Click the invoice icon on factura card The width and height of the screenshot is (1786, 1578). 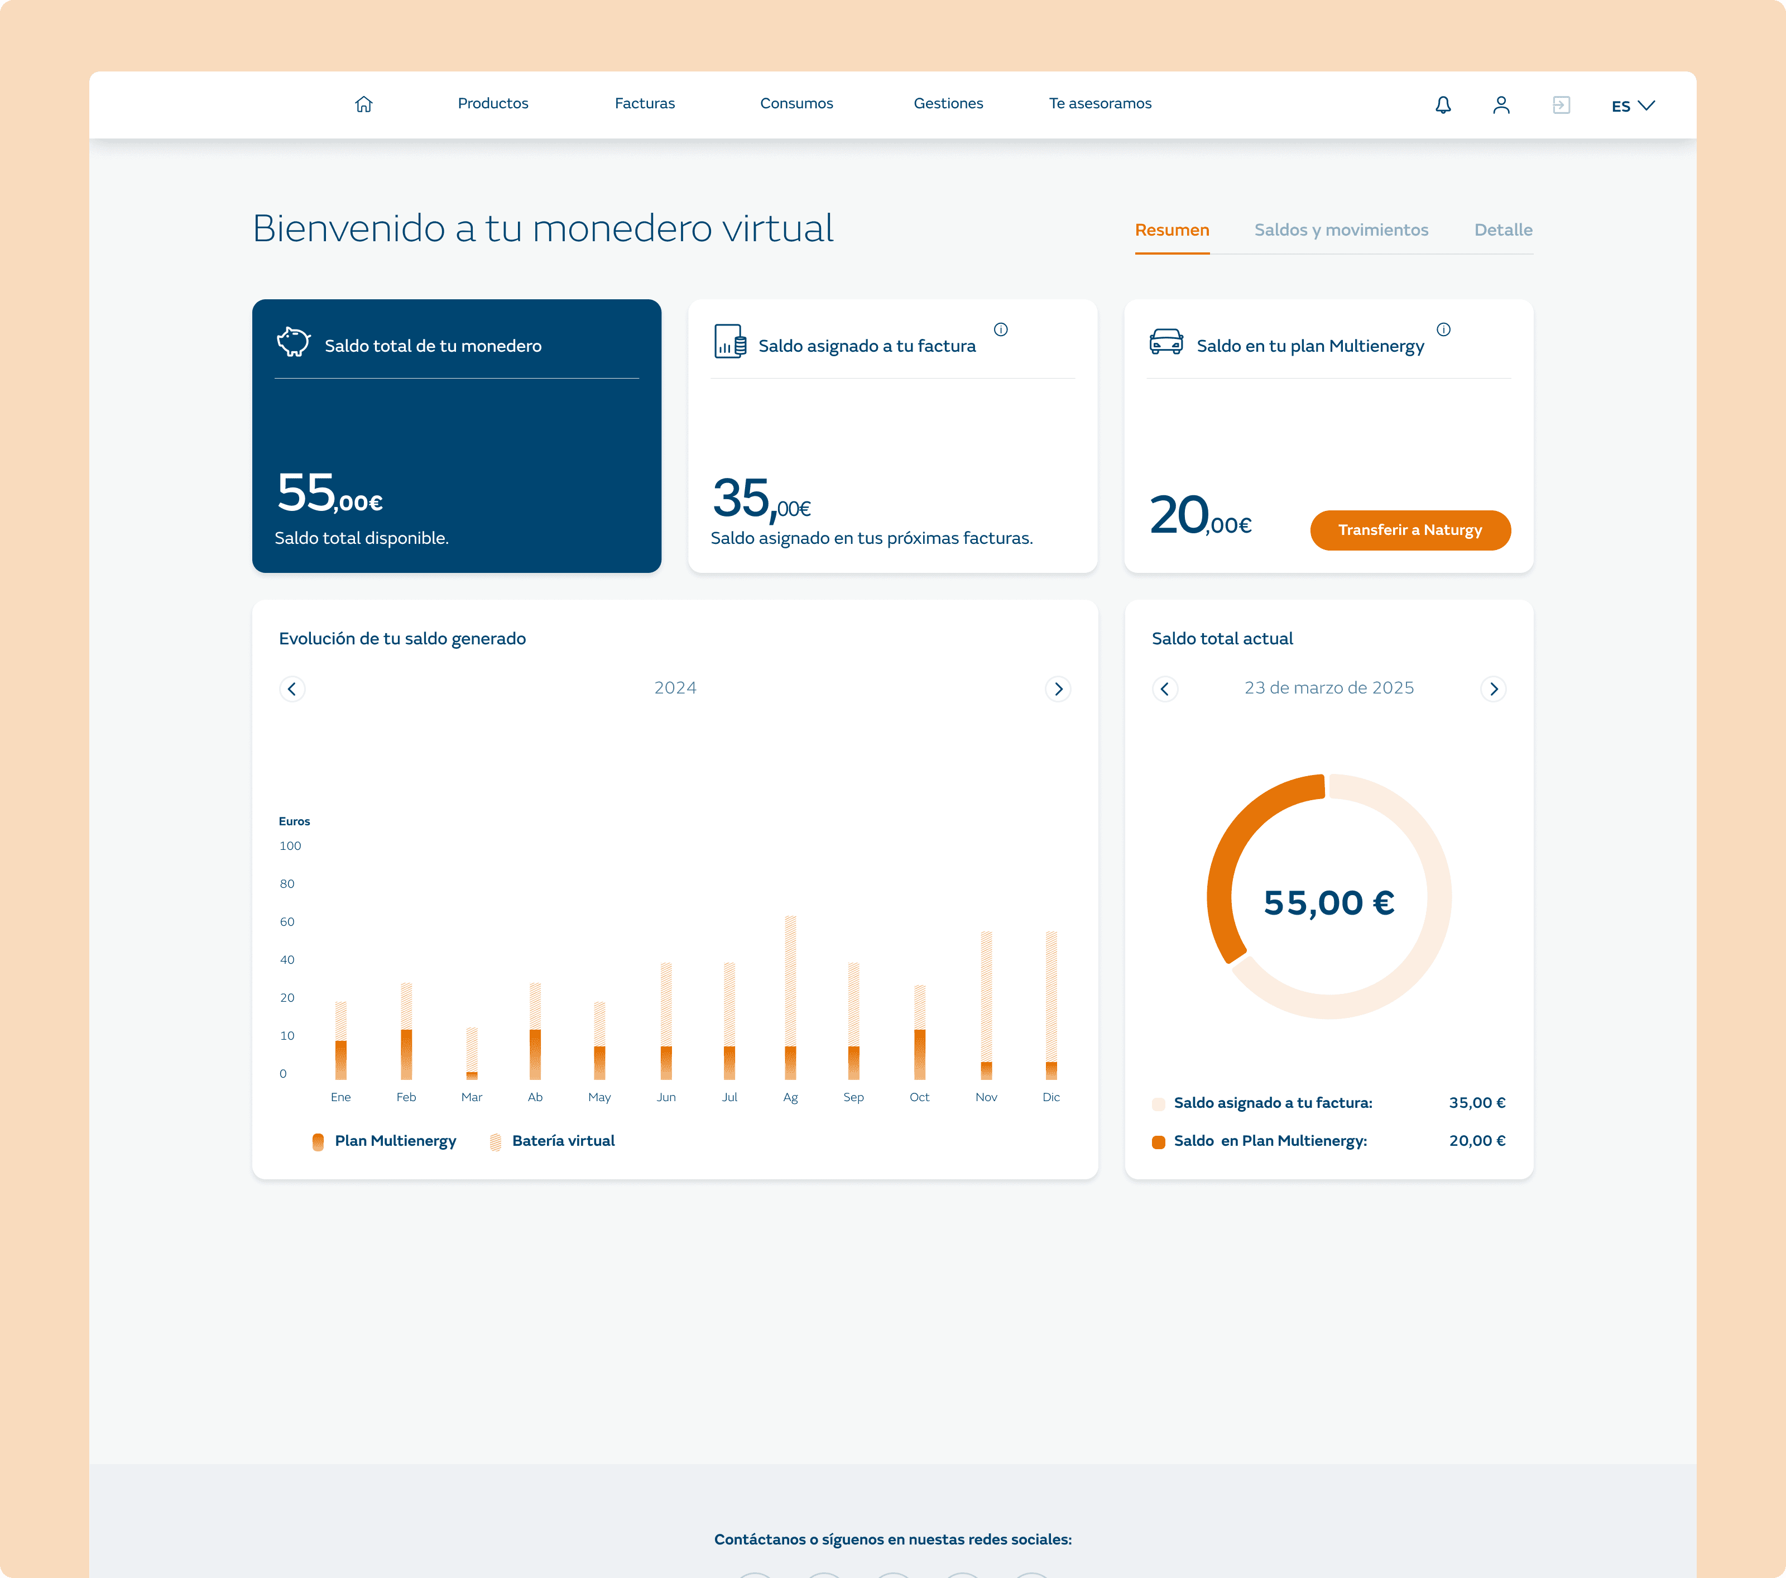click(x=729, y=342)
